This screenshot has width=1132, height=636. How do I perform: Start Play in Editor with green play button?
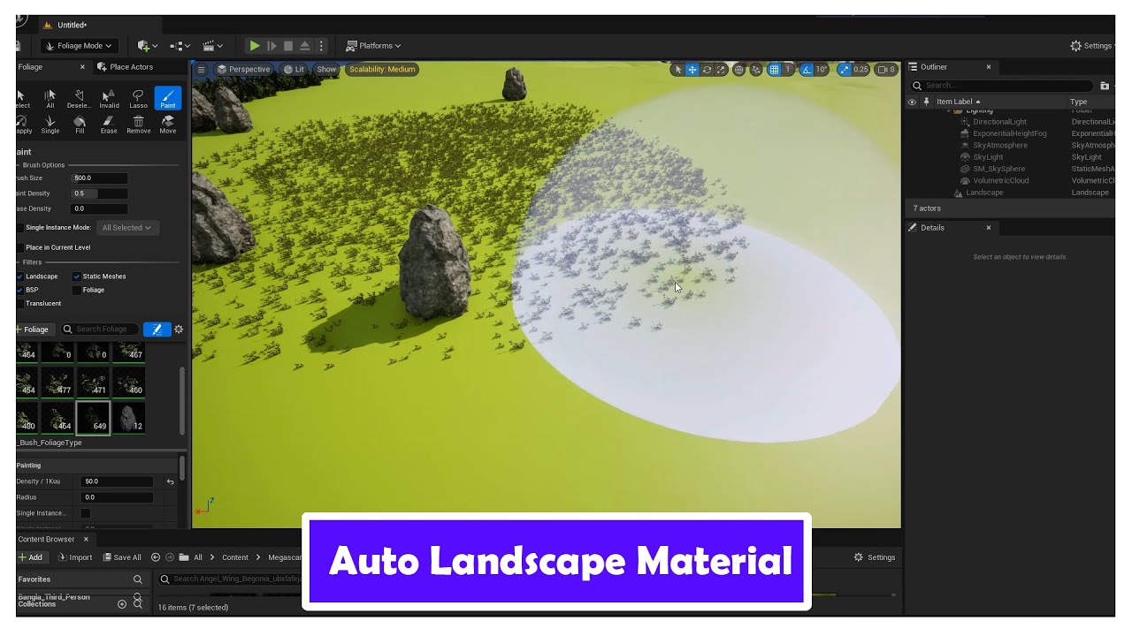click(x=255, y=46)
